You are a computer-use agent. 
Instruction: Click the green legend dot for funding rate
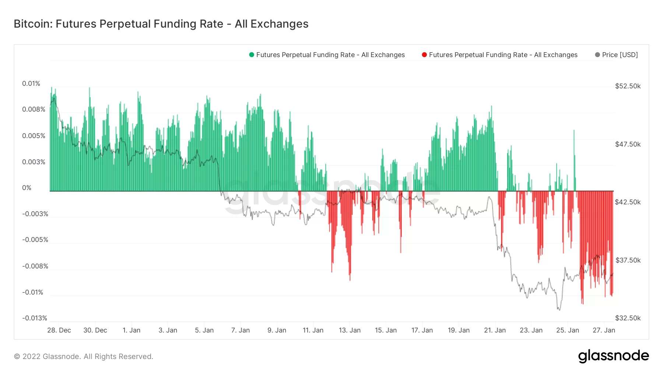pos(252,55)
